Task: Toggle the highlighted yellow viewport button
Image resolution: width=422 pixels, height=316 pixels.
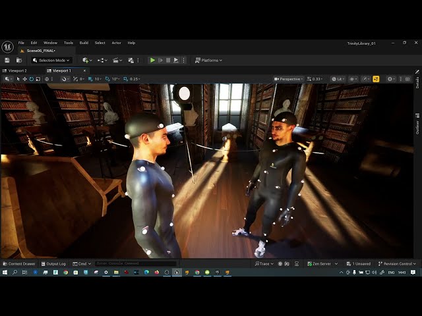Action: (x=376, y=79)
